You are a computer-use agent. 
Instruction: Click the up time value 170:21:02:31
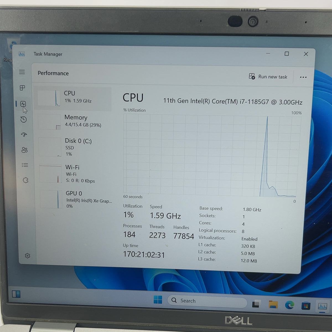(x=144, y=255)
